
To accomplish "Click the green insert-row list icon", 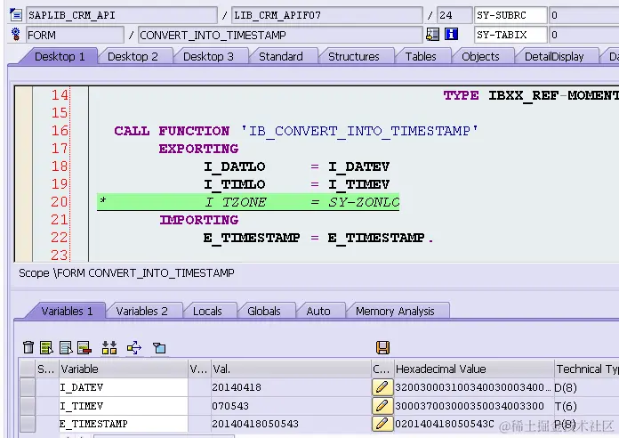I will tap(46, 347).
